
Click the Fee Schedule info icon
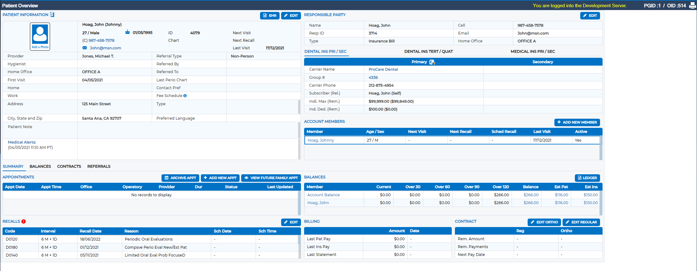(x=185, y=96)
